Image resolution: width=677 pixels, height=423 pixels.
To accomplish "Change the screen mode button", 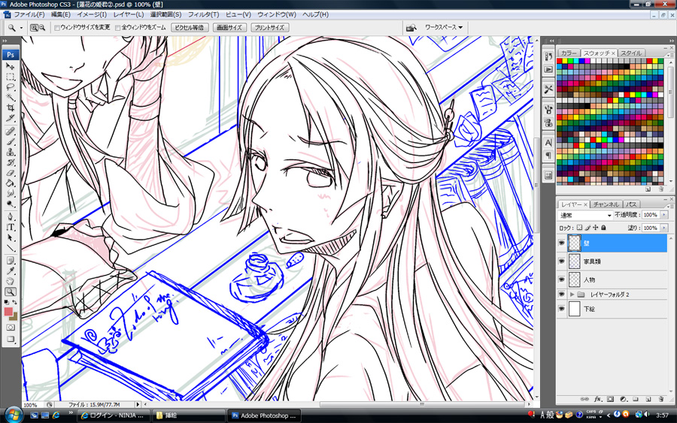I will pos(11,340).
